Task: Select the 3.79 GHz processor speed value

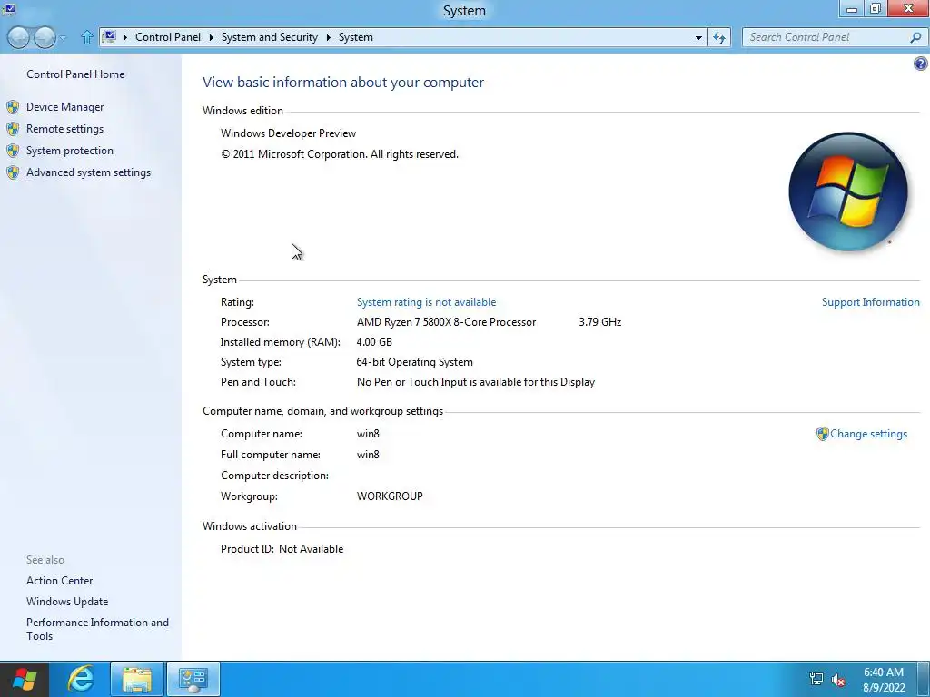Action: point(600,322)
